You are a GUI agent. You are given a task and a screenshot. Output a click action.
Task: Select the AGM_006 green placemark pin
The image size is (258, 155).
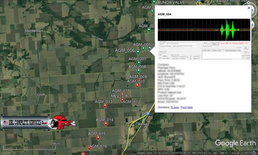pos(138,52)
